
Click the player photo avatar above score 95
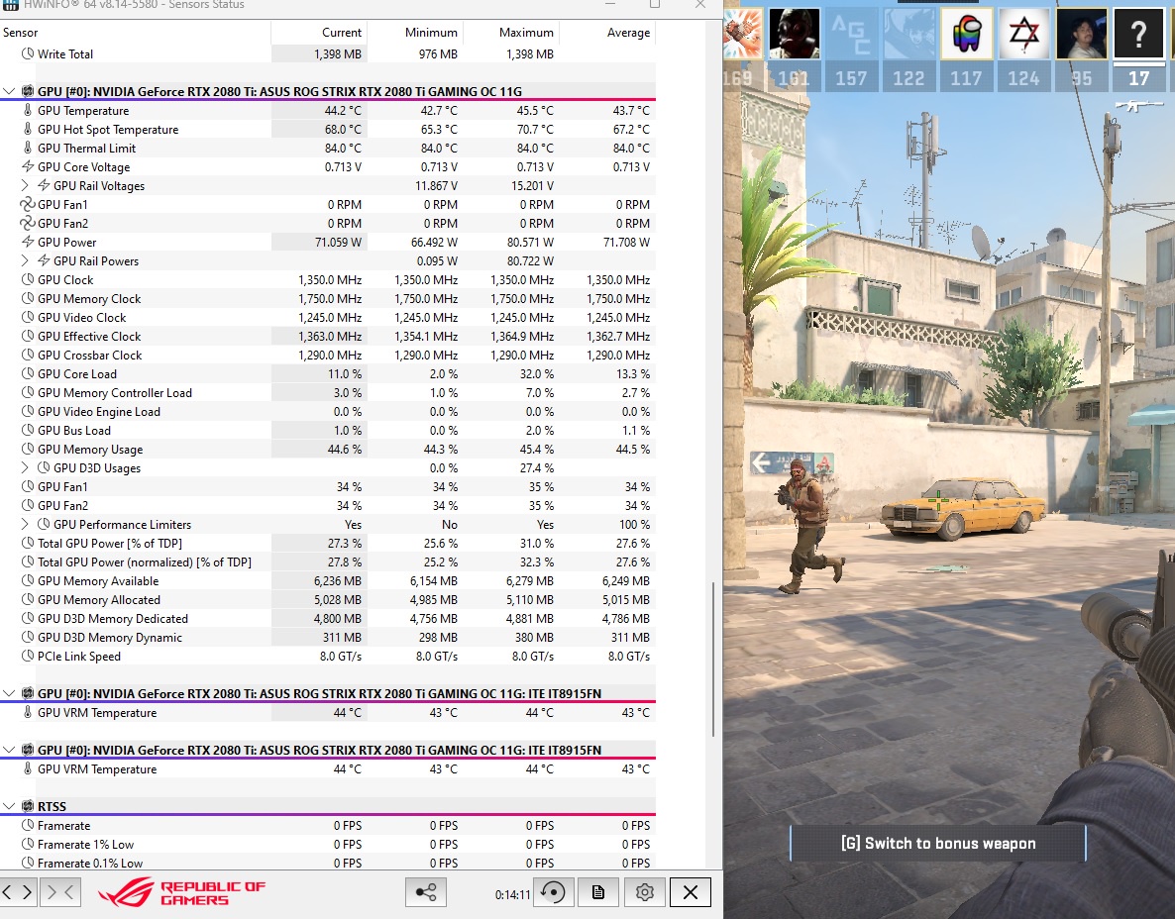click(1081, 34)
